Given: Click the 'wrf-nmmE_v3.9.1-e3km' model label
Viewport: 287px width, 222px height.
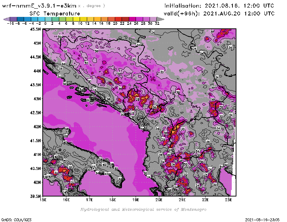Looking at the screenshot, I should [39, 6].
